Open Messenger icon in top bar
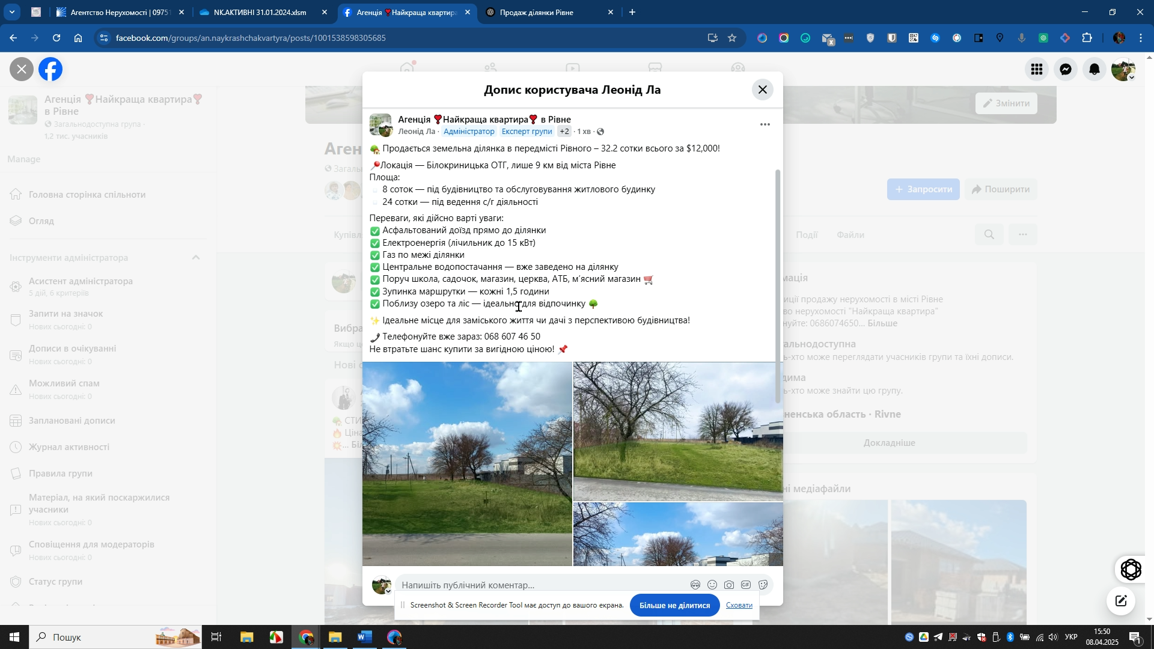The height and width of the screenshot is (649, 1154). tap(1066, 70)
